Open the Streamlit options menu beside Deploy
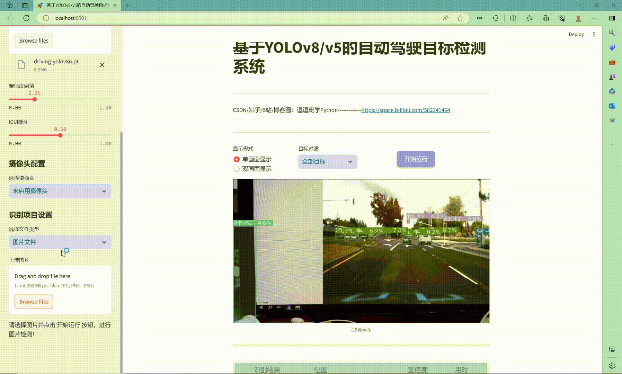Viewport: 622px width, 374px height. [594, 34]
